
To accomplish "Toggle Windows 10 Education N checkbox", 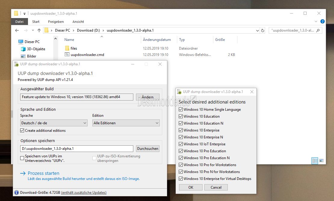I will (181, 123).
